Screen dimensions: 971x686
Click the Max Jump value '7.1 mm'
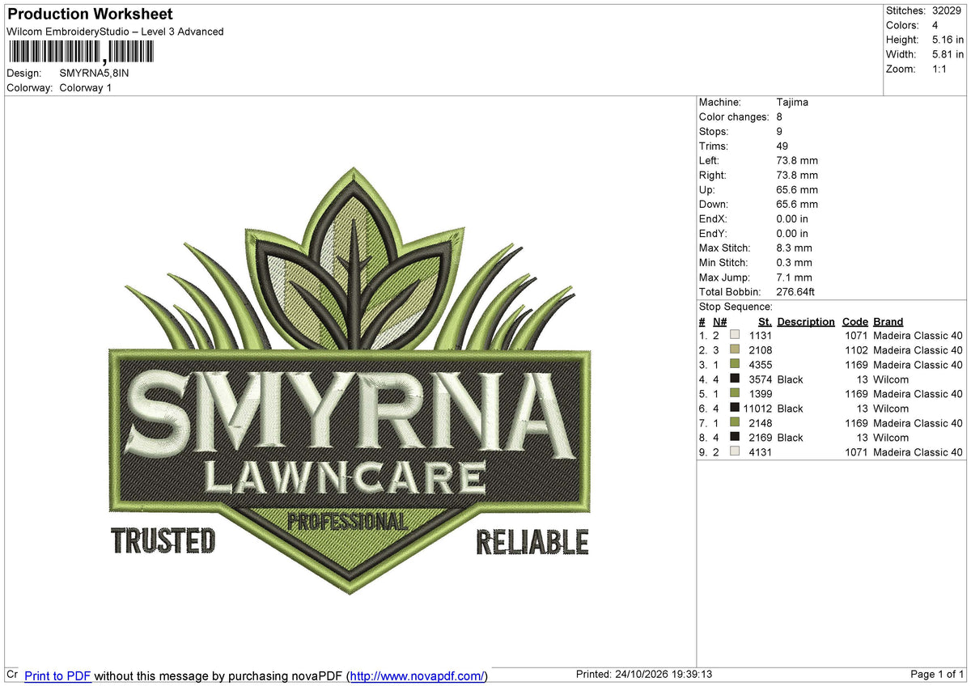point(794,277)
